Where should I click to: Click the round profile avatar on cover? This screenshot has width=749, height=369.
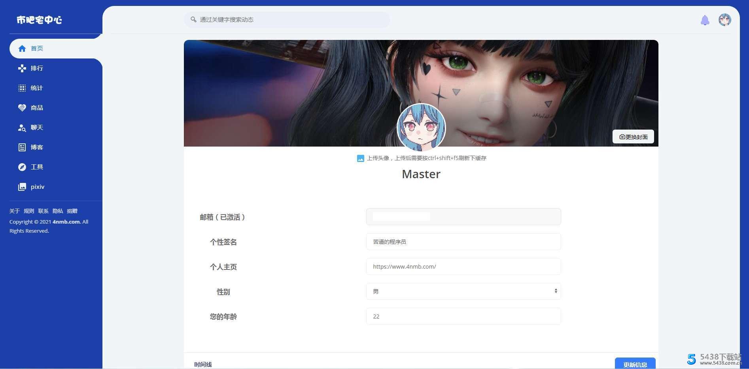[x=421, y=128]
